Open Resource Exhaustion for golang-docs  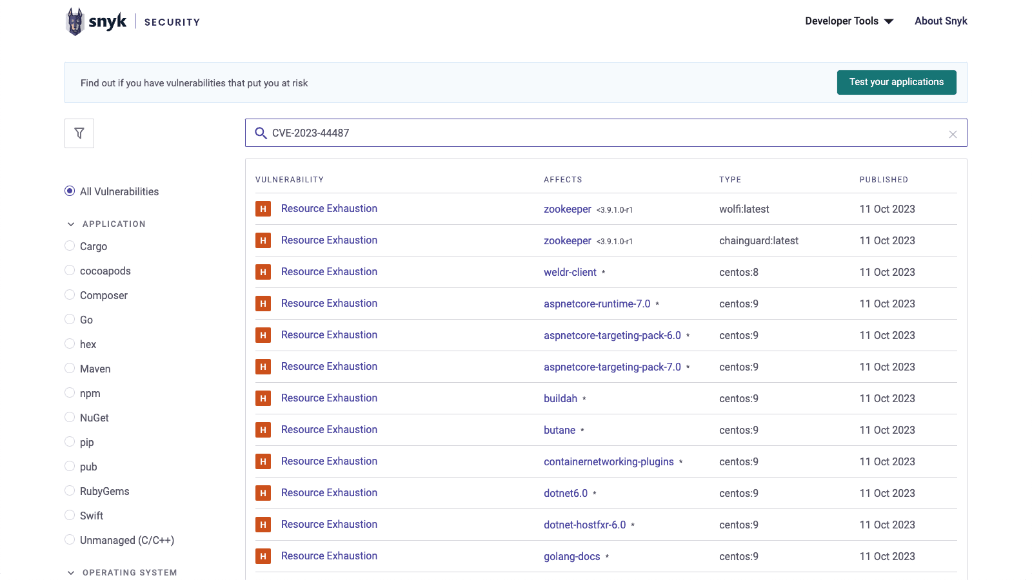329,556
